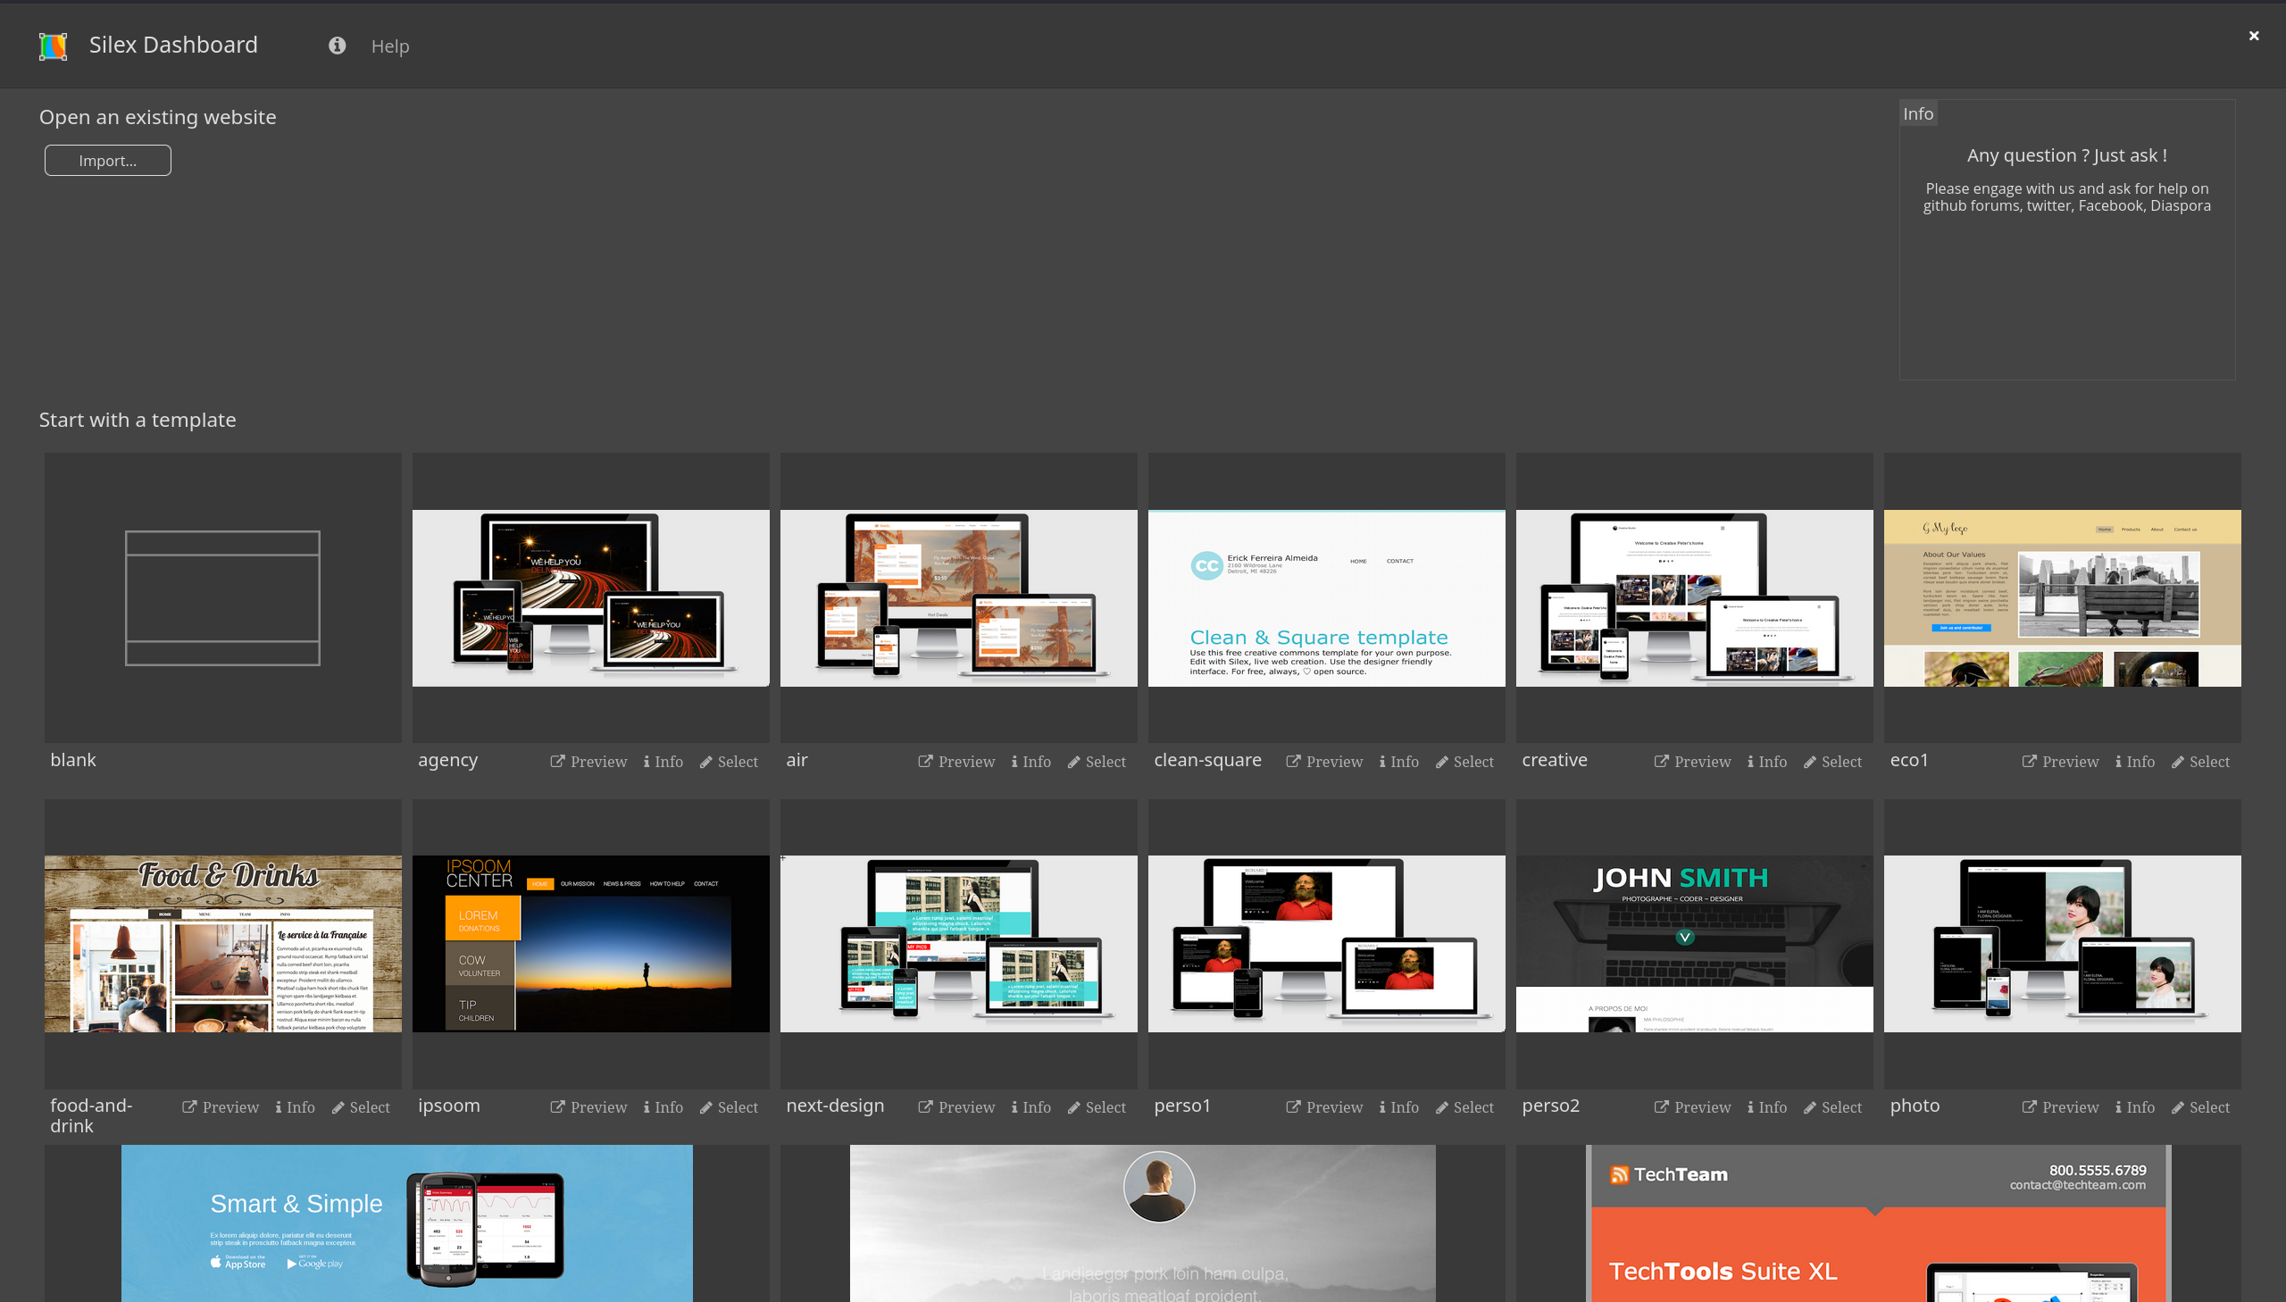2286x1302 pixels.
Task: Click pencil Select icon for photo template
Action: [2178, 1107]
